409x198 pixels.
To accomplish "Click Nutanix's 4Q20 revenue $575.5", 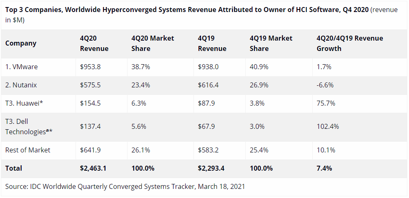I will coord(90,85).
